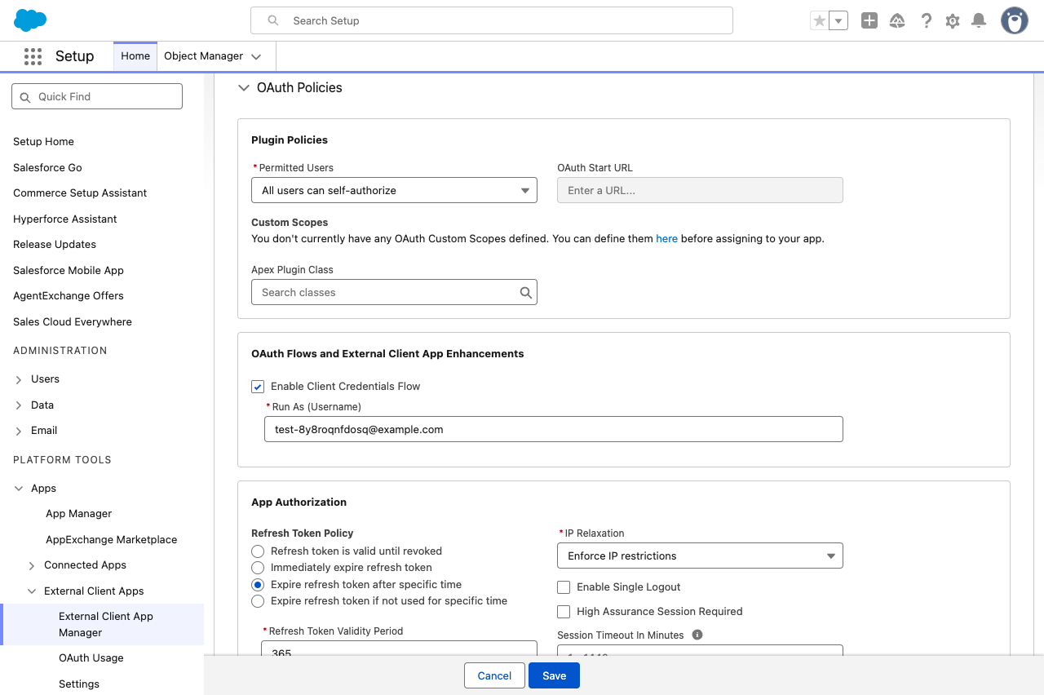Viewport: 1044px width, 695px height.
Task: Open the Trailhead guidance icon
Action: (897, 20)
